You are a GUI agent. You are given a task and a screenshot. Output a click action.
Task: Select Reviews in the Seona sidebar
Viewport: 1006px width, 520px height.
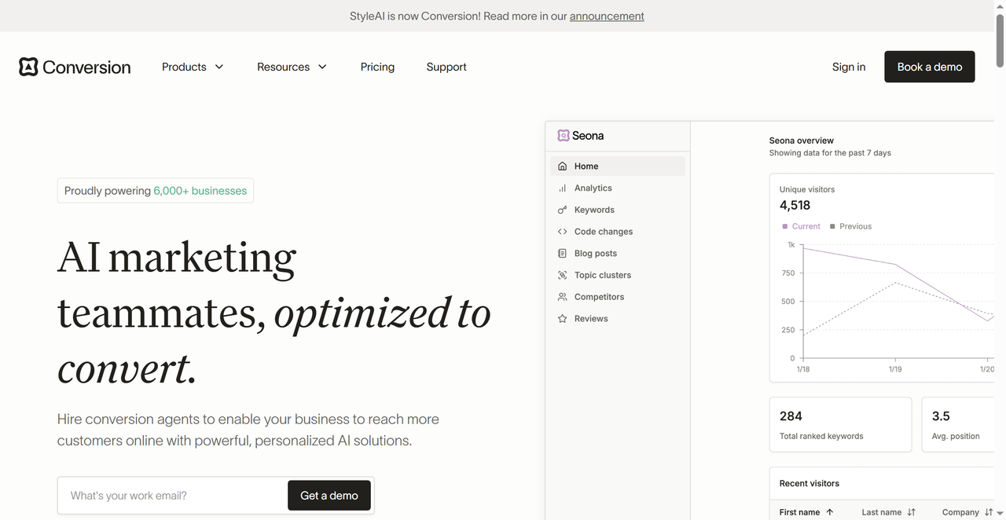(618, 319)
